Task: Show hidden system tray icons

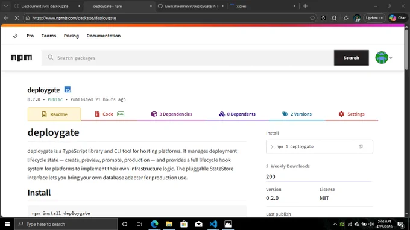Action: pyautogui.click(x=335, y=224)
